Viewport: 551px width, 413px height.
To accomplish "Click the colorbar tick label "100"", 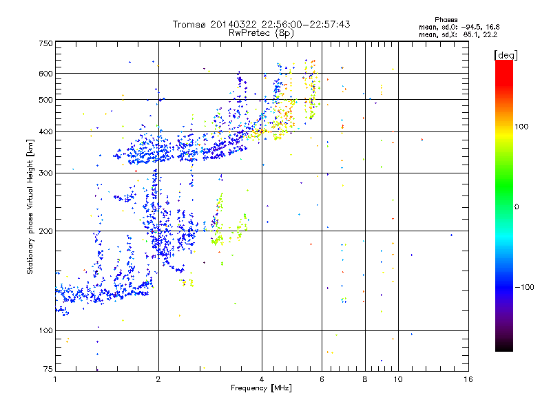I will click(521, 127).
